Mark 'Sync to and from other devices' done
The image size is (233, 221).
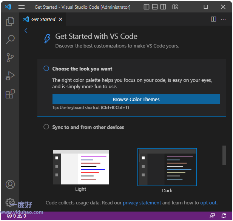[x=46, y=127]
